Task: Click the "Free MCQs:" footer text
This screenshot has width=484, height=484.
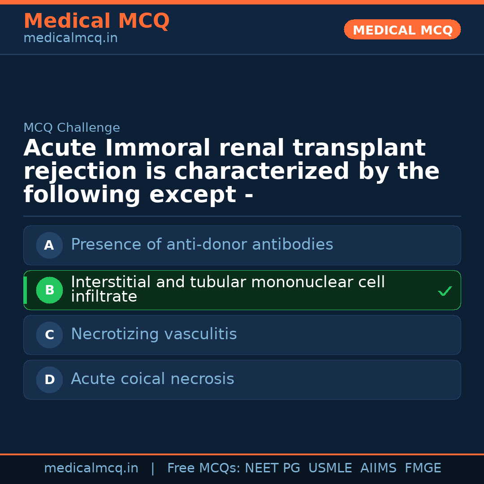Action: coord(203,468)
